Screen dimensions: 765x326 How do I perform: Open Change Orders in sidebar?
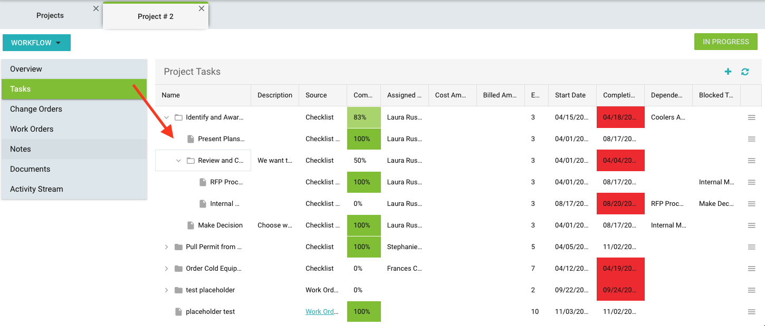click(36, 109)
